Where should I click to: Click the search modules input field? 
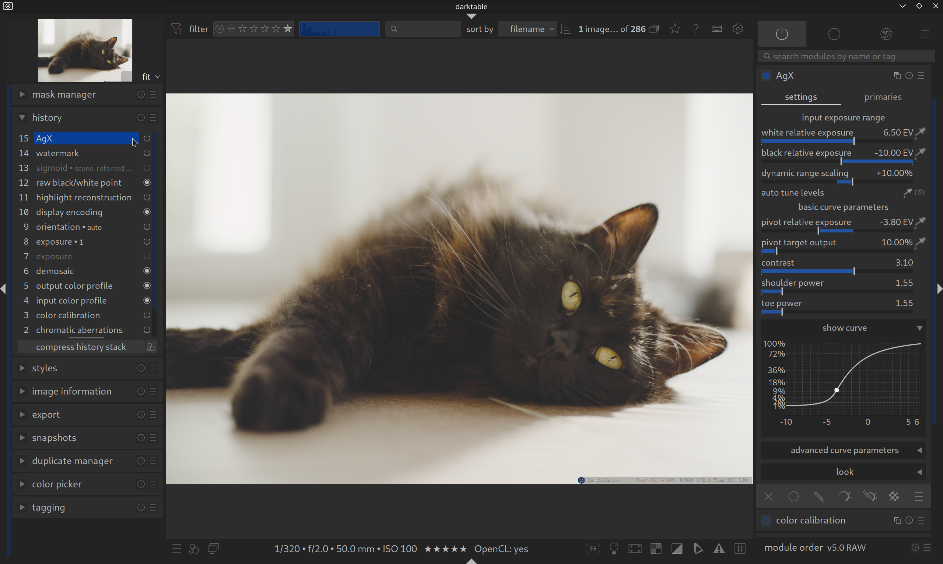tap(846, 56)
